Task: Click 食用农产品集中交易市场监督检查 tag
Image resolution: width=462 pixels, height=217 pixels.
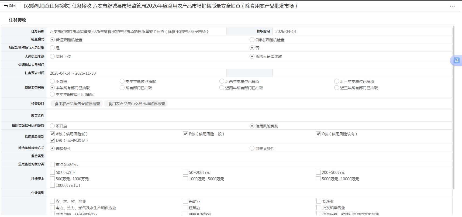Action: [137, 104]
